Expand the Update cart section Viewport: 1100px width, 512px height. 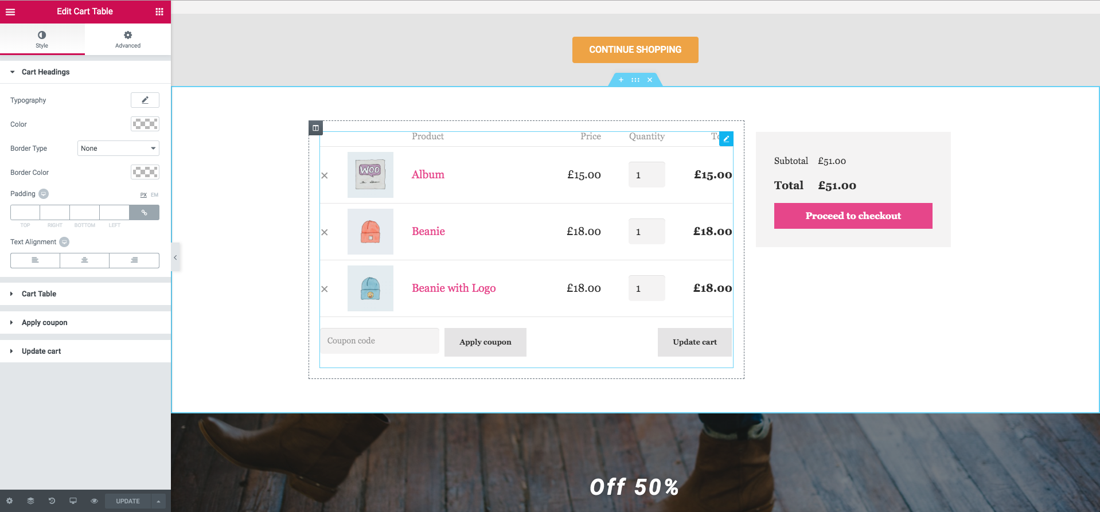[x=85, y=351]
